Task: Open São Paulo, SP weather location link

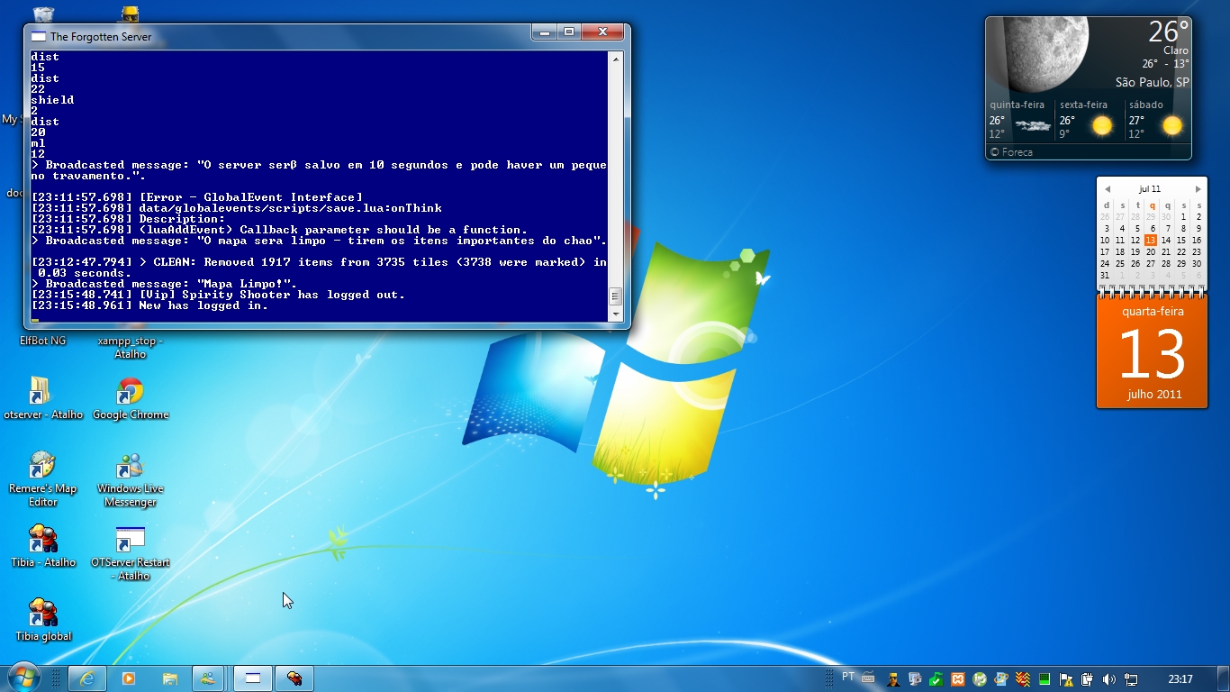Action: pos(1152,82)
